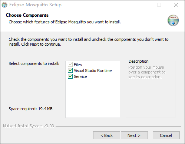Click the NSIS installer logo icon
This screenshot has height=144, width=185.
[173, 20]
